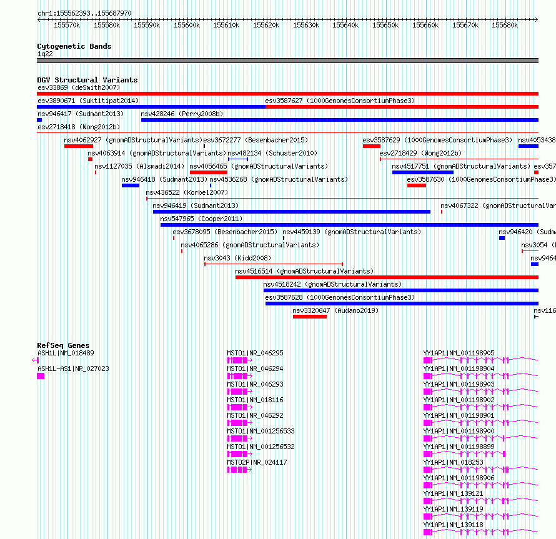Click the MSTO1|NM_001256533 gene glyph
Viewport: 556px width, 539px height.
[x=240, y=438]
